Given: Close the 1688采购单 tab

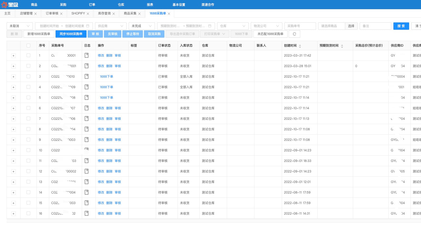Looking at the screenshot, I should (169, 14).
